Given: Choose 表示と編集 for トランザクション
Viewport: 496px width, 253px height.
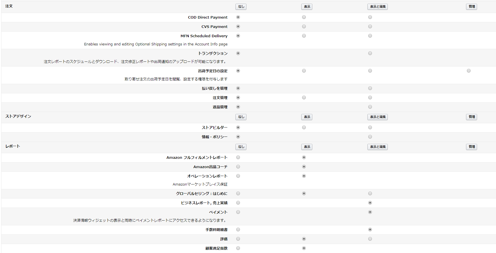Looking at the screenshot, I should 370,53.
